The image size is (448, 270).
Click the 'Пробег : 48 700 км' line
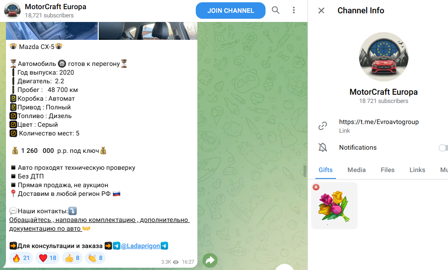click(x=47, y=90)
